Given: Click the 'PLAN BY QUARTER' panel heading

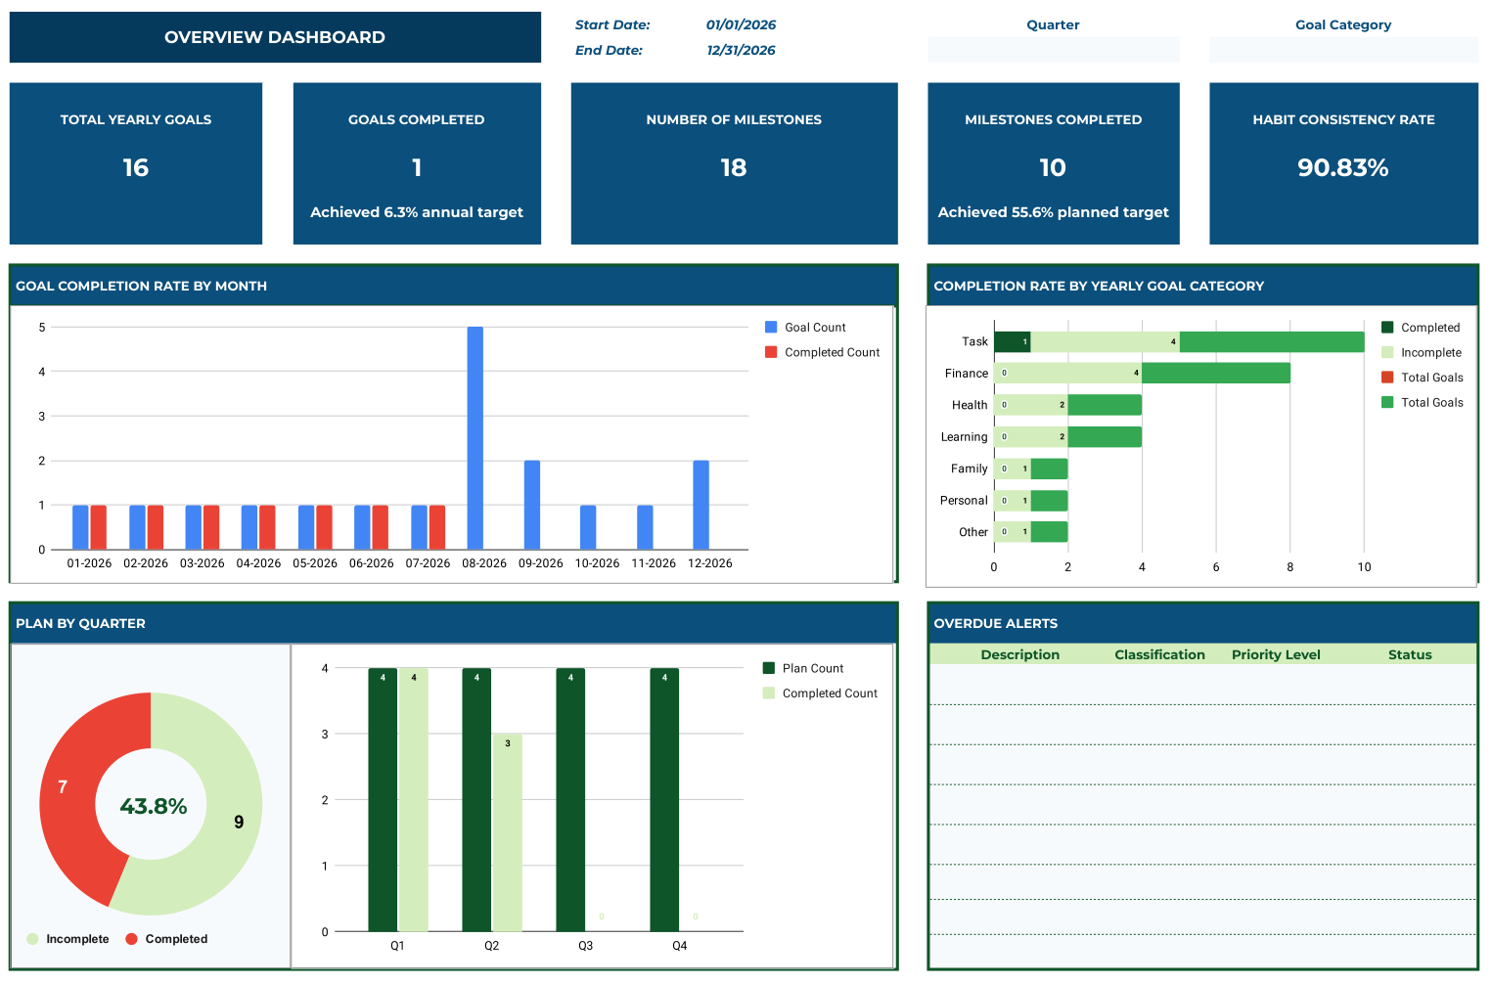Looking at the screenshot, I should click(80, 623).
